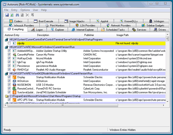
Task: Click the CanonMyPrinter entry icon
Action: pos(14,55)
